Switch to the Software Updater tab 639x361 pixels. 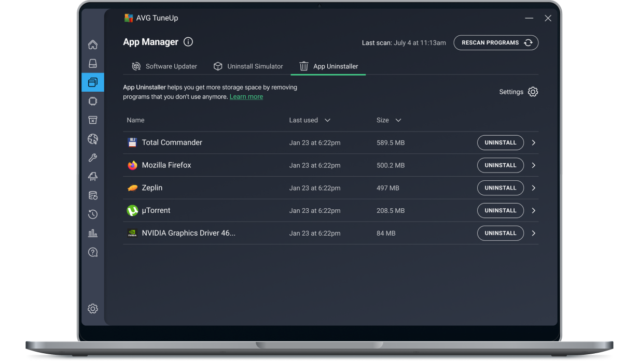(164, 66)
